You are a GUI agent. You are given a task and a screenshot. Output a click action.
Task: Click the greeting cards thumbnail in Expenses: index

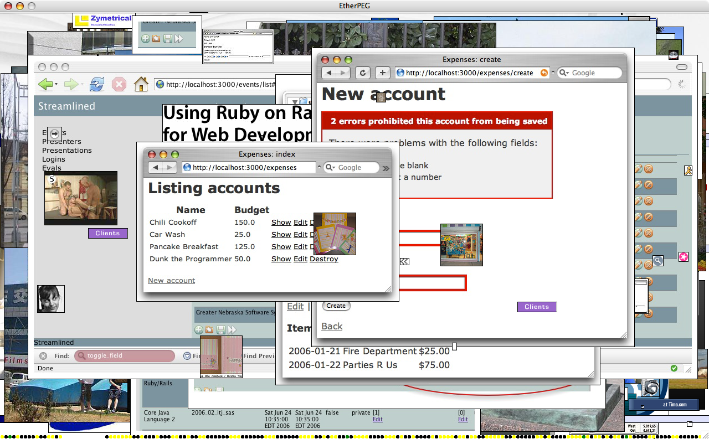[x=335, y=234]
